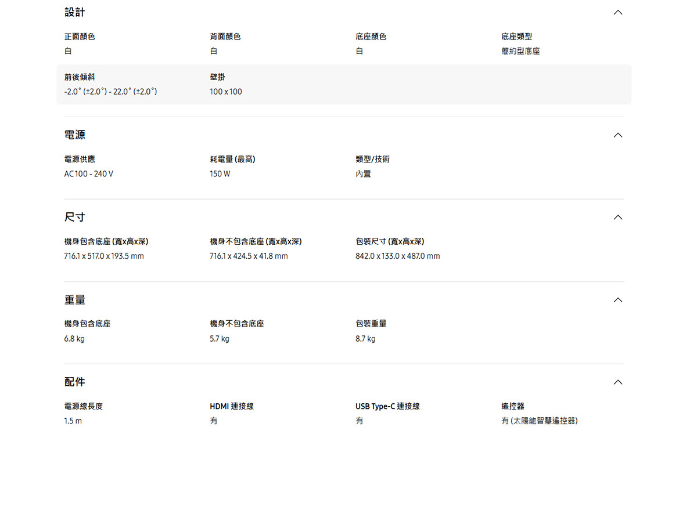
Task: Collapse the 尺寸 section chevron
Action: pos(617,218)
